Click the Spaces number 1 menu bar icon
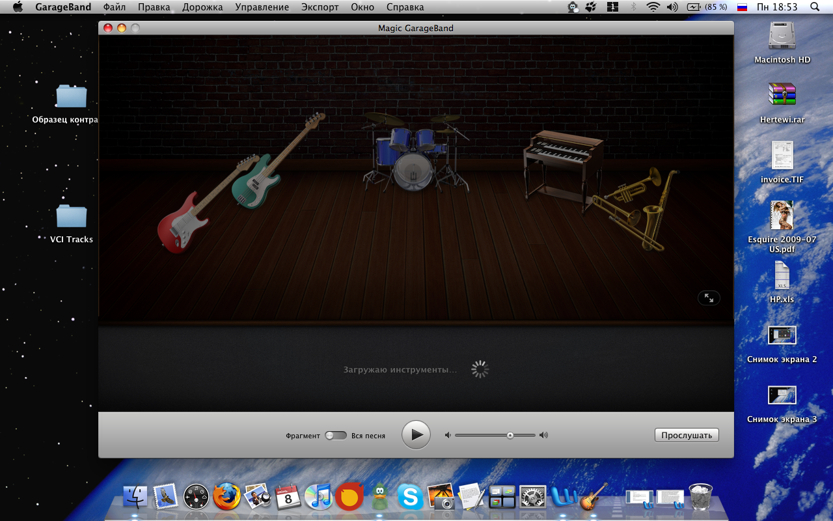This screenshot has width=833, height=521. pyautogui.click(x=612, y=7)
